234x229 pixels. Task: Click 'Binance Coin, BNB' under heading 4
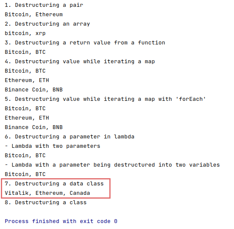coord(34,90)
